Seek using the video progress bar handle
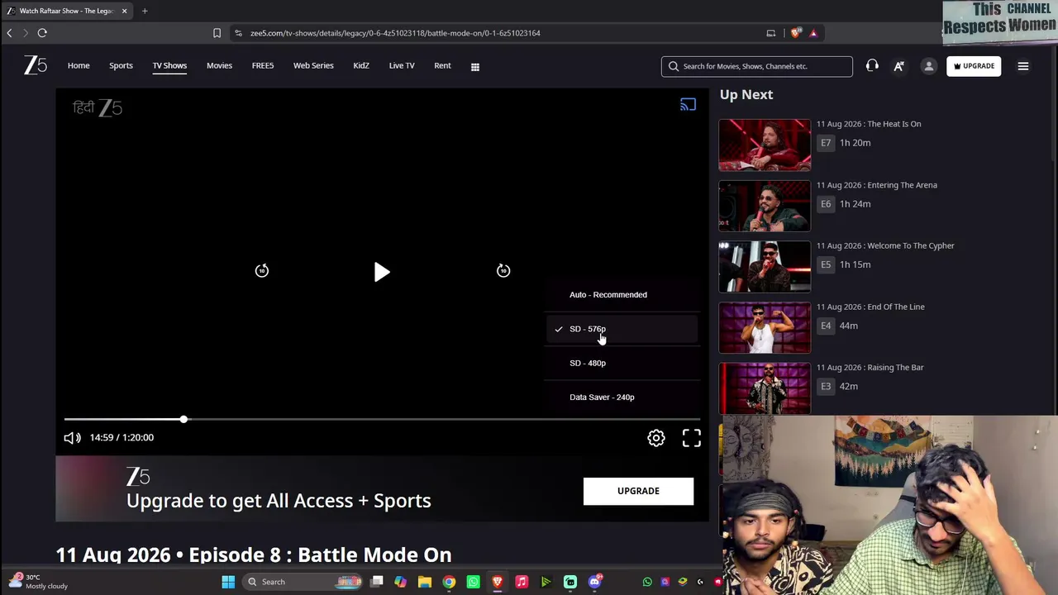1058x595 pixels. [x=183, y=420]
